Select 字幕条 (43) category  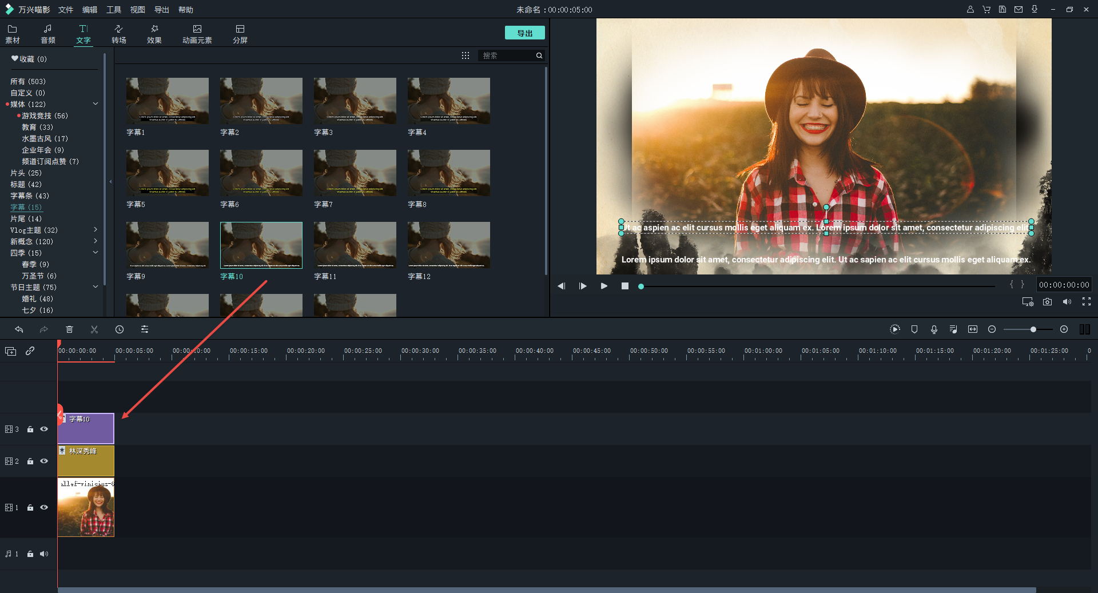[30, 196]
